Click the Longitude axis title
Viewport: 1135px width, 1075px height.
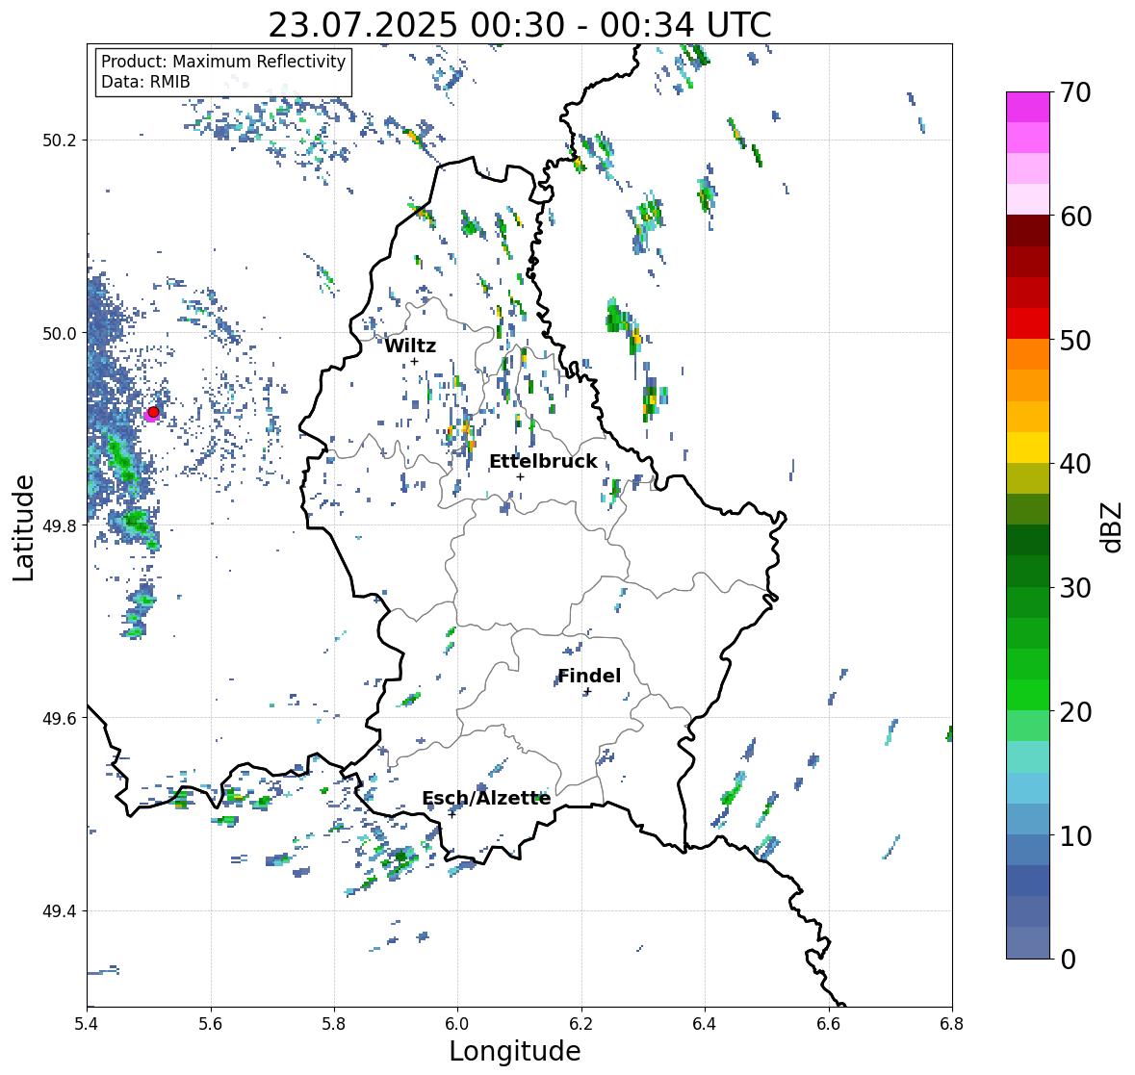[x=515, y=1051]
